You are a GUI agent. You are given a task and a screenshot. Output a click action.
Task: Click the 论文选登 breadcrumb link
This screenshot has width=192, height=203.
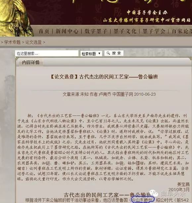click(x=33, y=42)
